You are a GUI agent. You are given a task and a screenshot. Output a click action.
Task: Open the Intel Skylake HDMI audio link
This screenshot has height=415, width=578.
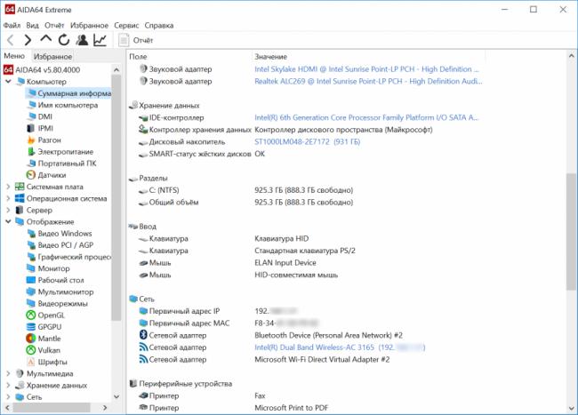click(x=366, y=69)
